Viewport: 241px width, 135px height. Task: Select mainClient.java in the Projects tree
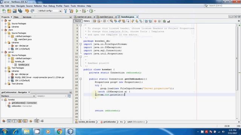[x=25, y=39]
